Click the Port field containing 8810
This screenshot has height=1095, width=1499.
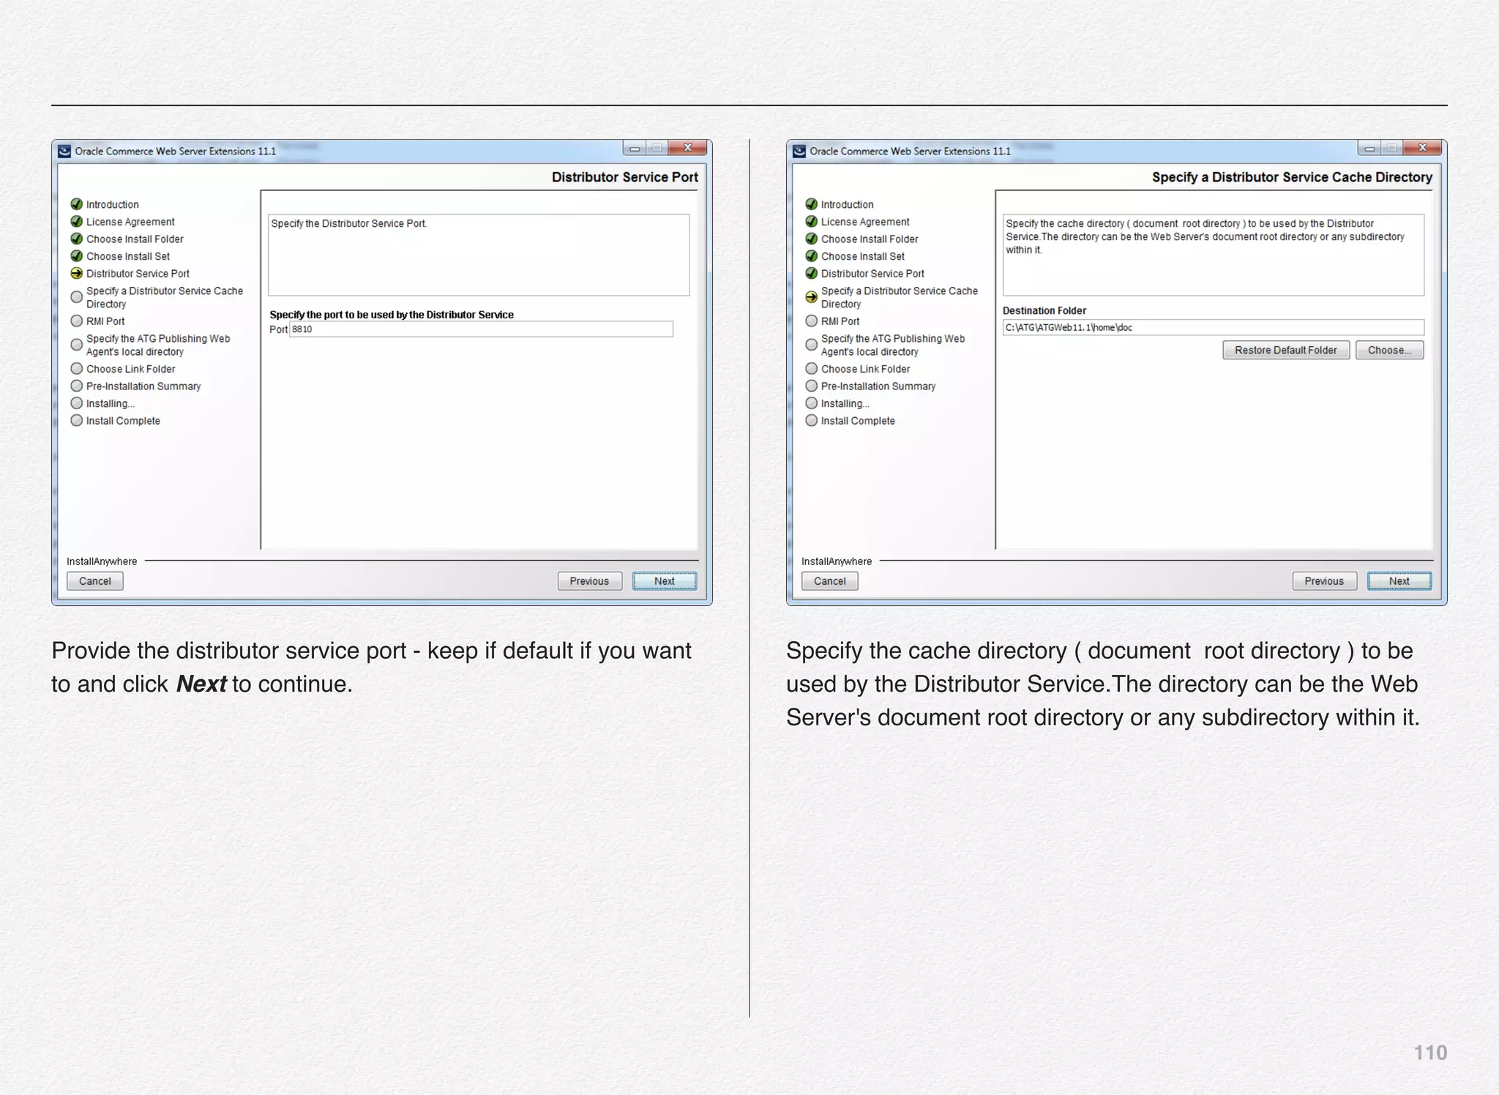pyautogui.click(x=481, y=329)
